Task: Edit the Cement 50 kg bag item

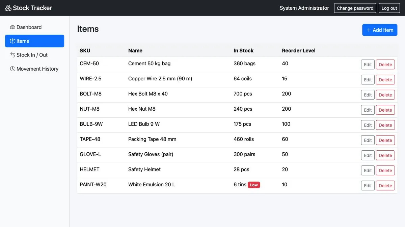Action: tap(368, 65)
